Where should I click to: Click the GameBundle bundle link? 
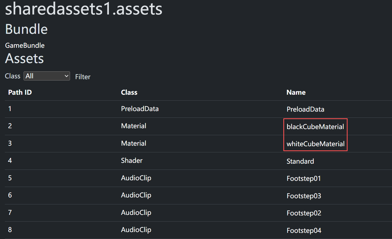coord(25,46)
